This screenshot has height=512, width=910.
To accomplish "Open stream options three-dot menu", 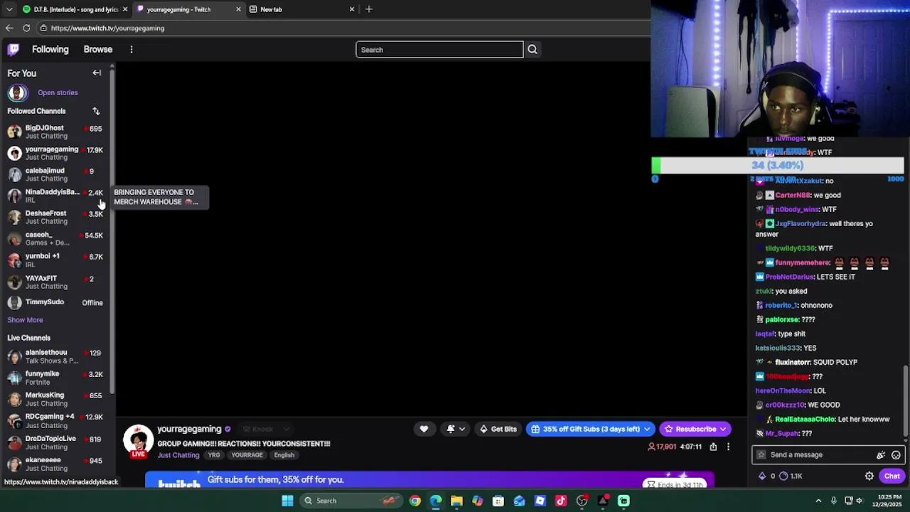I will (x=728, y=447).
